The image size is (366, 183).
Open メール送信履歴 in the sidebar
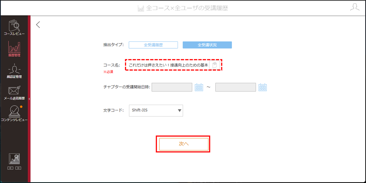pos(14,93)
